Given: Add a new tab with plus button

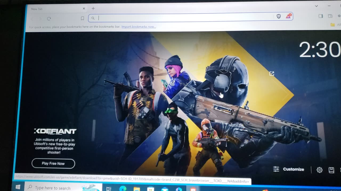Looking at the screenshot, I should 93,8.
